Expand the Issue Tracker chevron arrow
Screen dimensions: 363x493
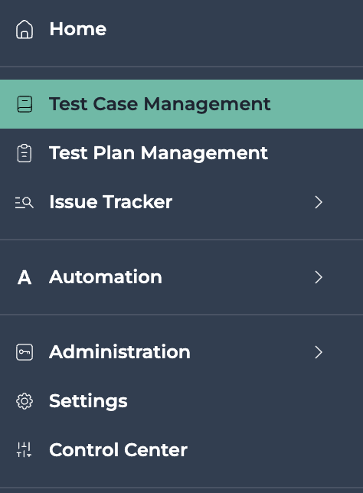[319, 202]
